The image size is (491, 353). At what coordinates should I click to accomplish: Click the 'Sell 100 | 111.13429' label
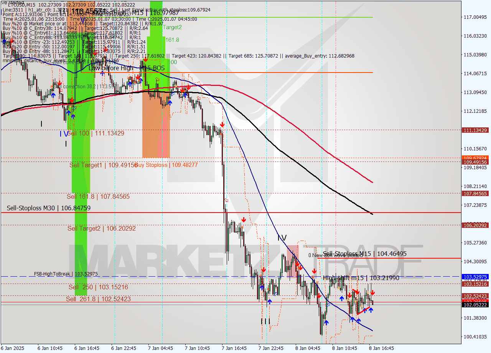click(96, 133)
